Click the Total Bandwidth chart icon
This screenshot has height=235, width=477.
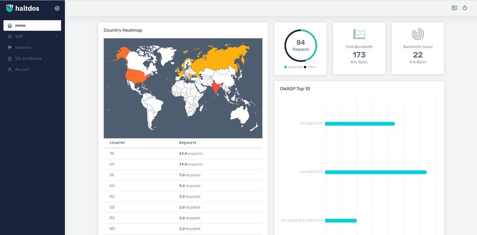(359, 34)
